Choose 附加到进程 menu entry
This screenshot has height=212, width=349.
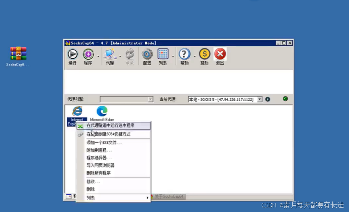[113, 150]
